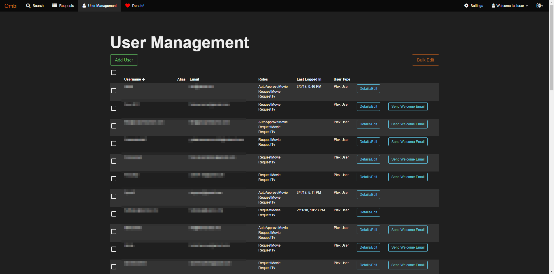
Task: Select the Search magnifier icon
Action: point(28,5)
